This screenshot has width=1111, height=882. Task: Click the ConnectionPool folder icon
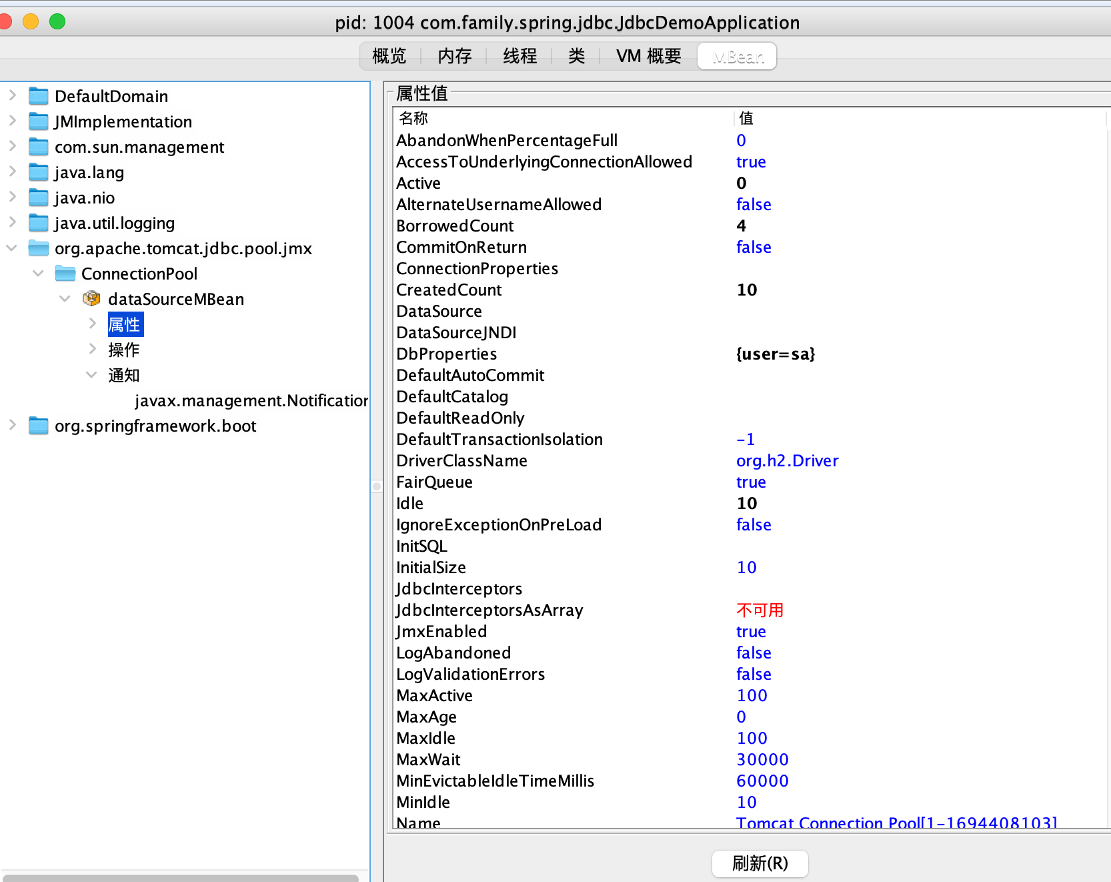[x=65, y=274]
